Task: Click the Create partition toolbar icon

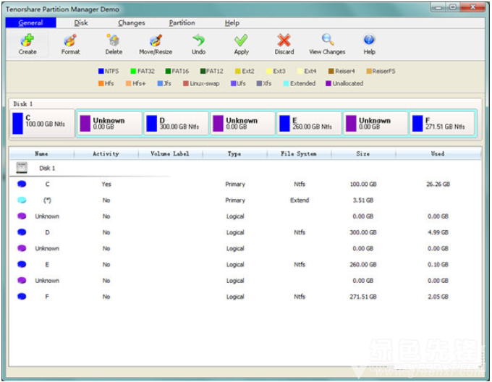Action: (x=27, y=40)
